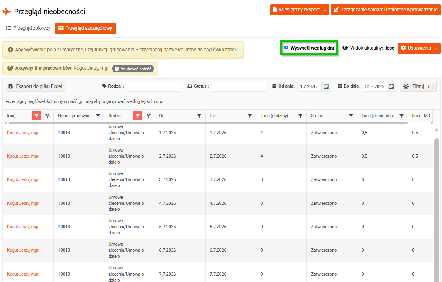
Task: Open the Miesięczny eksport dropdown button
Action: [300, 10]
